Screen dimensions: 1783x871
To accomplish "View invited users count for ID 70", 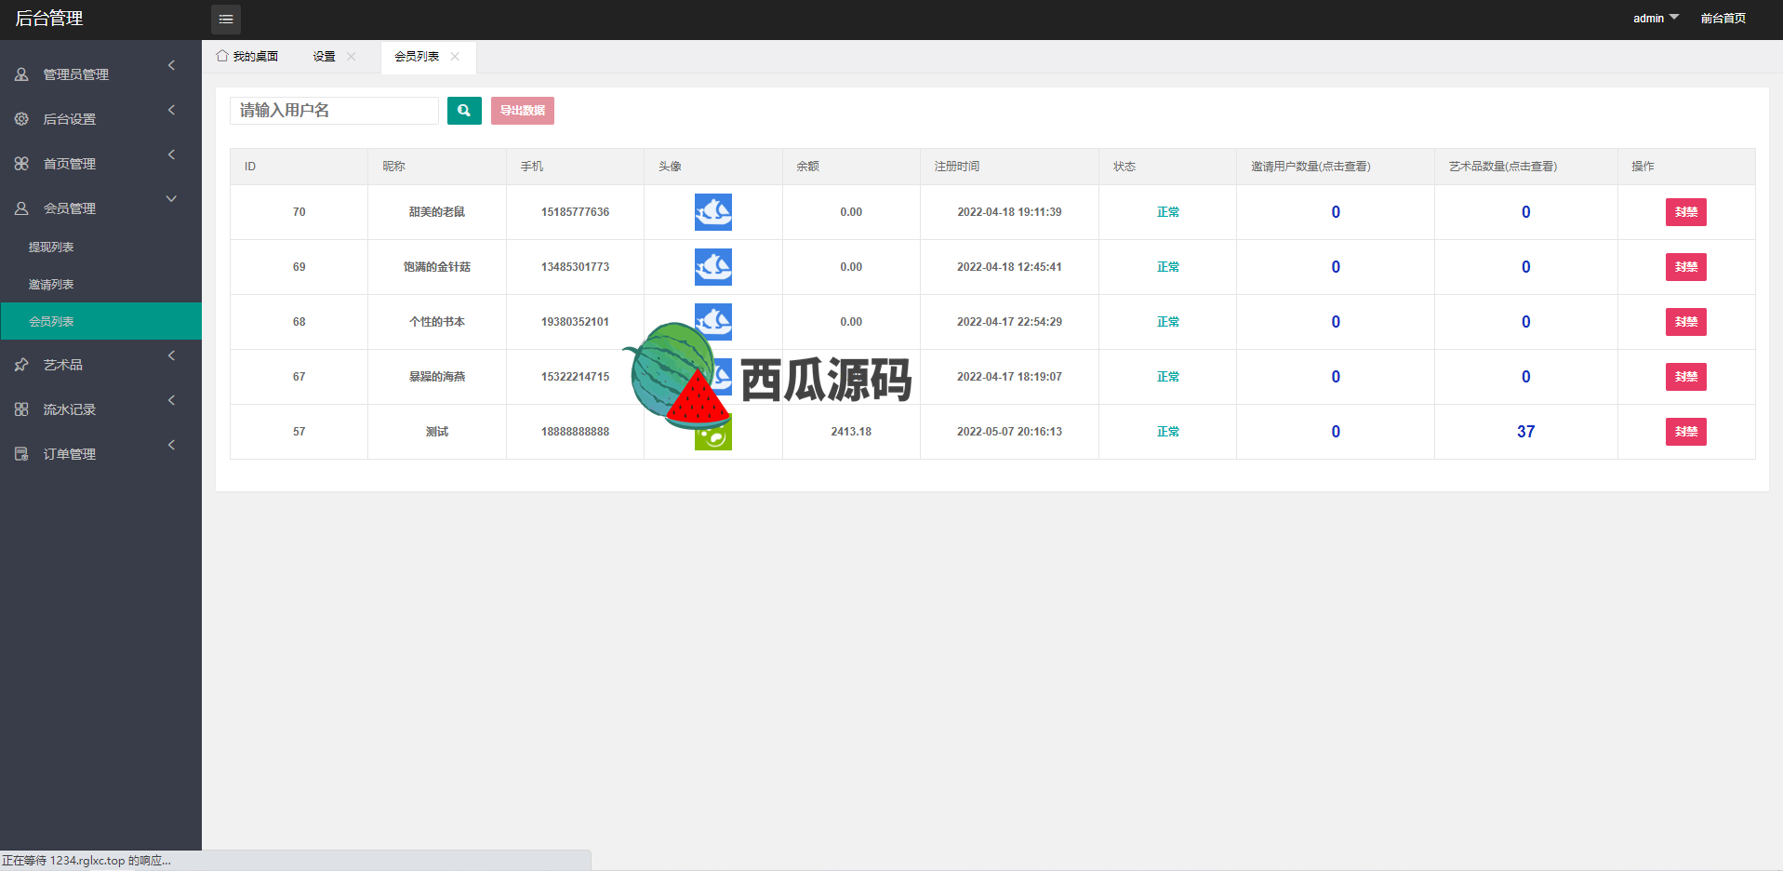I will (x=1336, y=212).
